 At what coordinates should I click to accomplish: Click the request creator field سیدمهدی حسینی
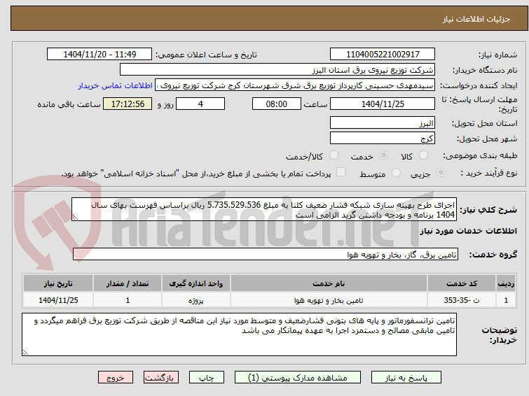(x=295, y=85)
